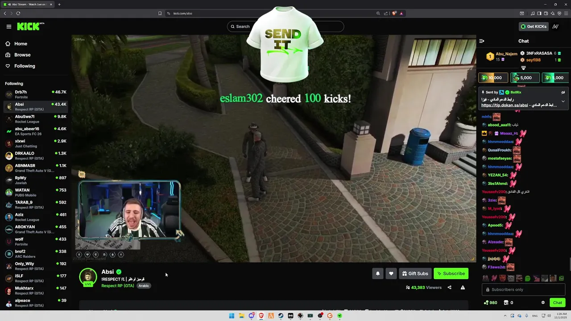Toggle the browser sidebar panel

[539, 13]
